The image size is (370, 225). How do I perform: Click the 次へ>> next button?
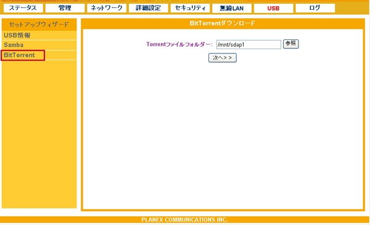(x=222, y=58)
